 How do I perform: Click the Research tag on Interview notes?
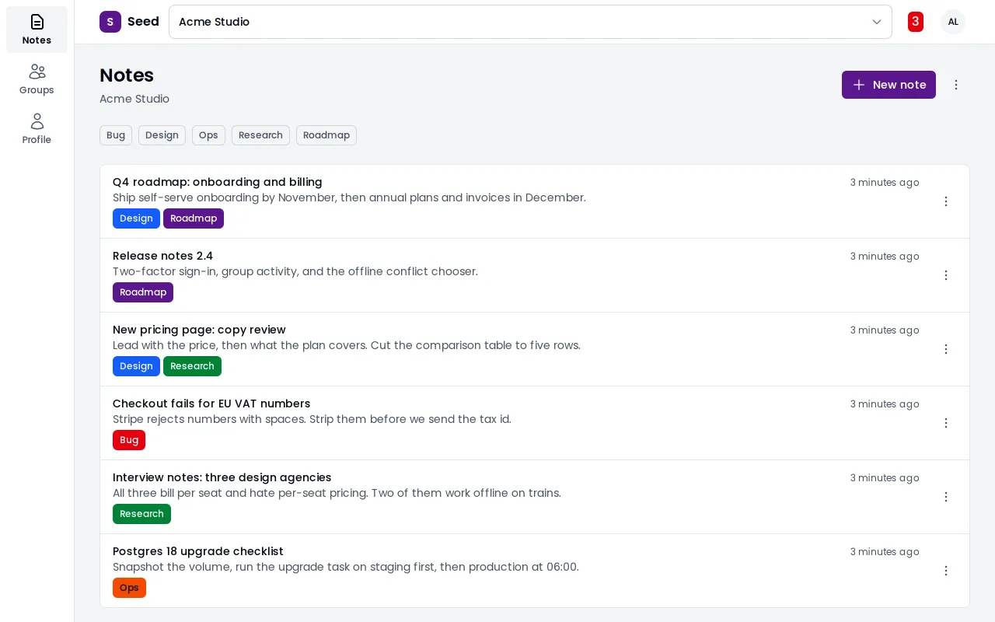[141, 514]
